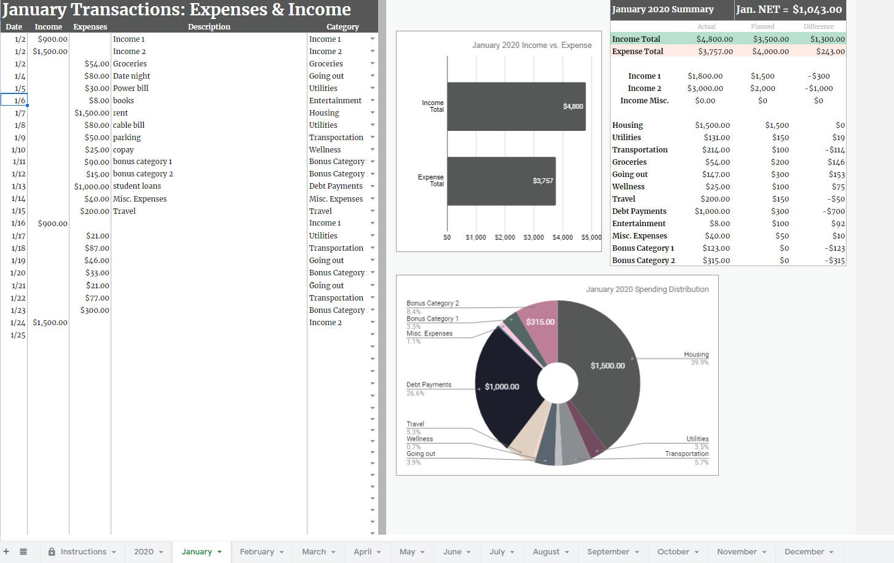The height and width of the screenshot is (563, 894).
Task: Open the Entertainment category dropdown on the books row
Action: click(x=372, y=100)
